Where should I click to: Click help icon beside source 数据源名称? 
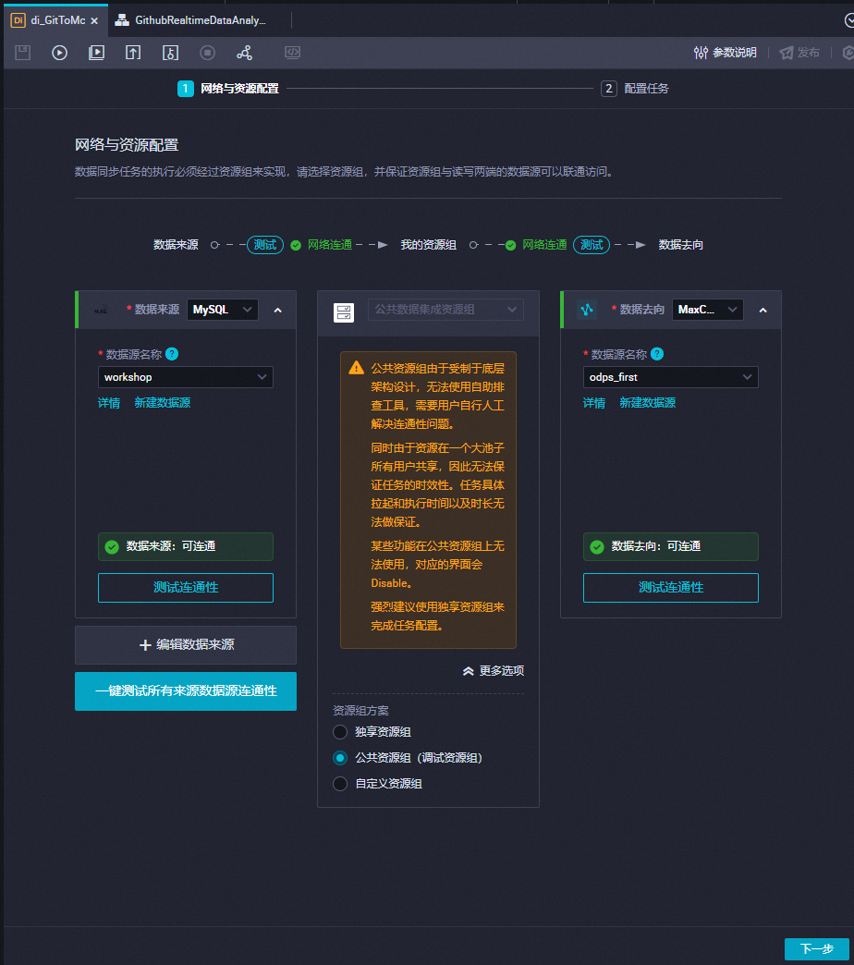coord(172,354)
